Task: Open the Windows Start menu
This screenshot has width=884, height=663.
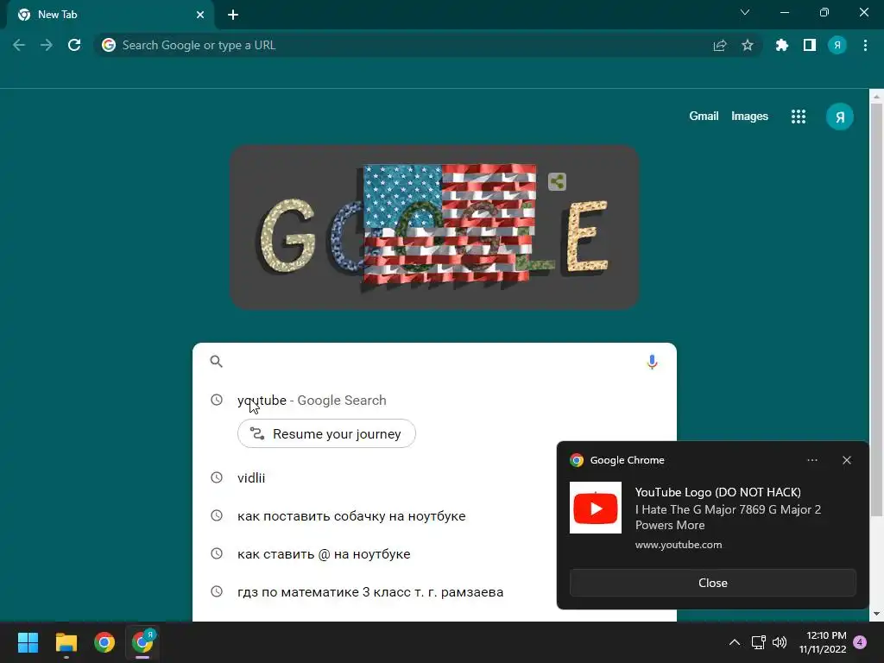Action: (28, 642)
